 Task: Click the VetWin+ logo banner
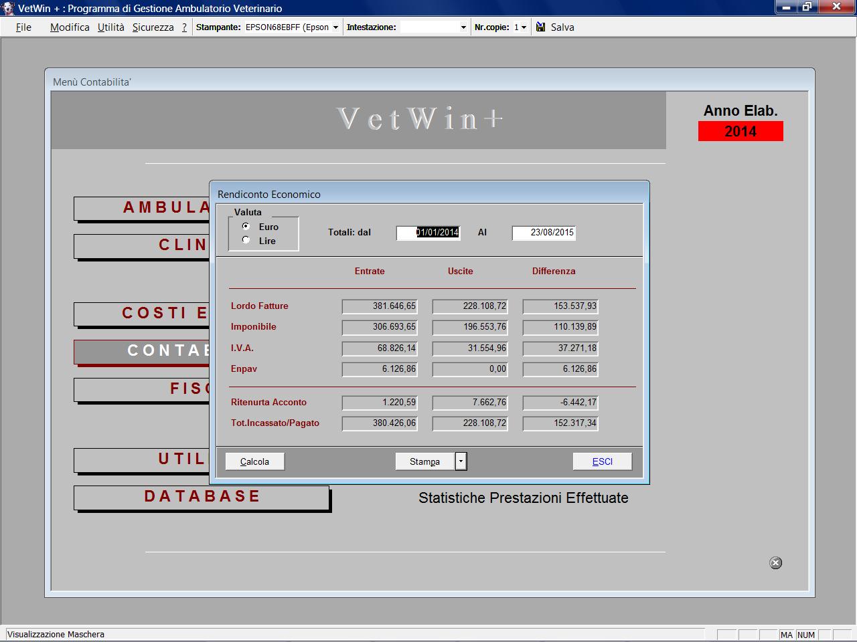(x=359, y=120)
